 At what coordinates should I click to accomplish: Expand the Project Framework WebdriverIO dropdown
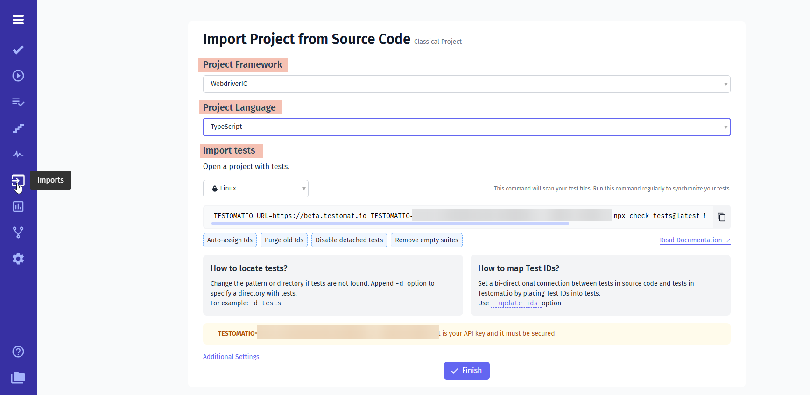coord(466,84)
